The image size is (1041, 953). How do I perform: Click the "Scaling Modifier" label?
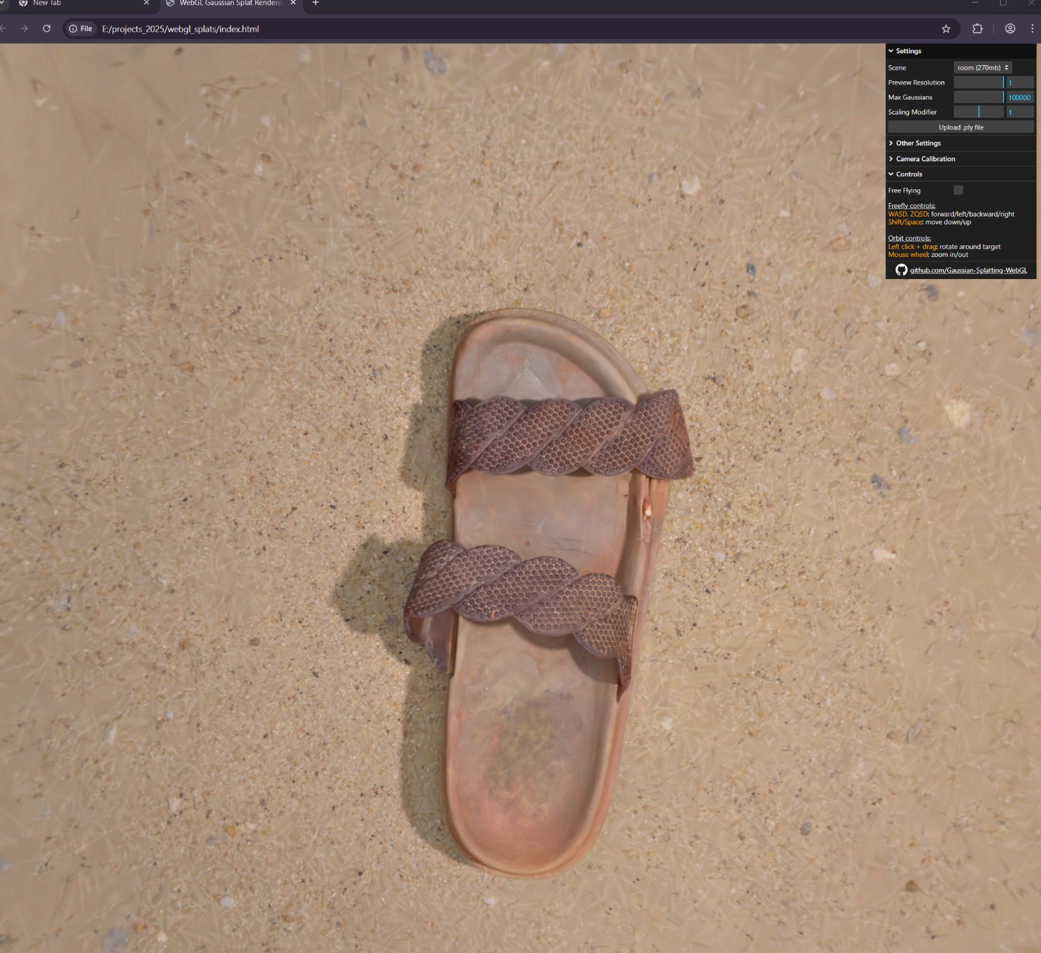point(912,112)
